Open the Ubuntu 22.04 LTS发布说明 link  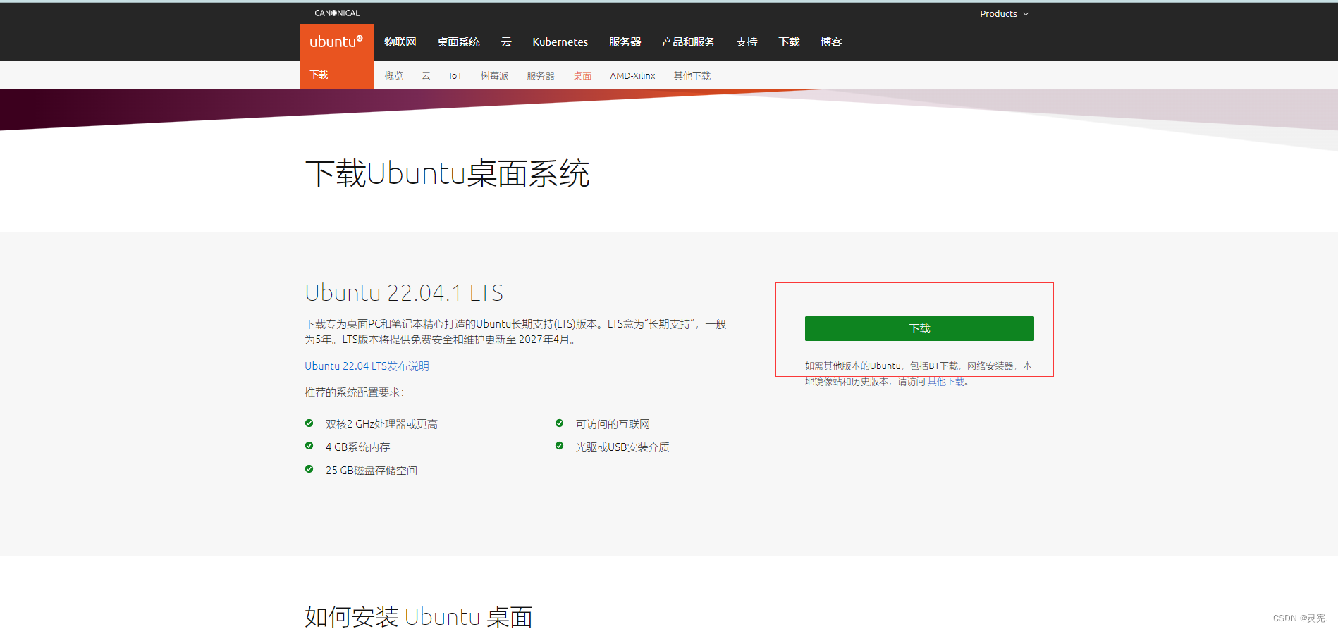coord(367,366)
